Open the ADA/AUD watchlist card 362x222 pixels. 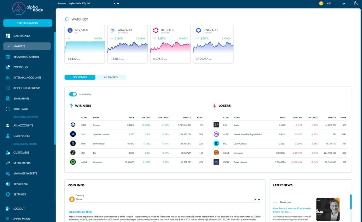point(127,44)
